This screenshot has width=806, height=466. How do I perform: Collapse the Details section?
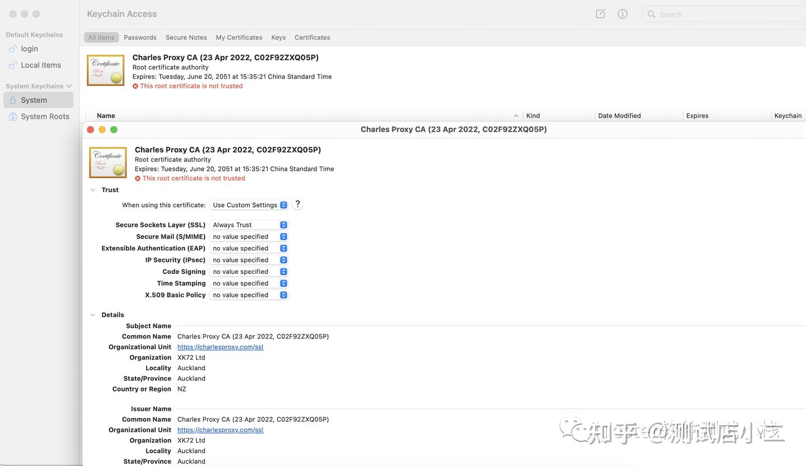pyautogui.click(x=93, y=315)
